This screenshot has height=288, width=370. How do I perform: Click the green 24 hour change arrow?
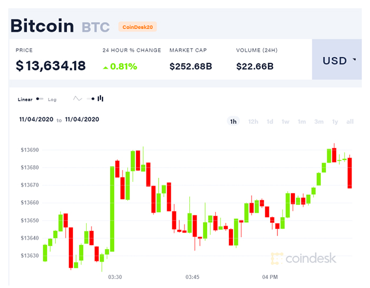point(106,67)
